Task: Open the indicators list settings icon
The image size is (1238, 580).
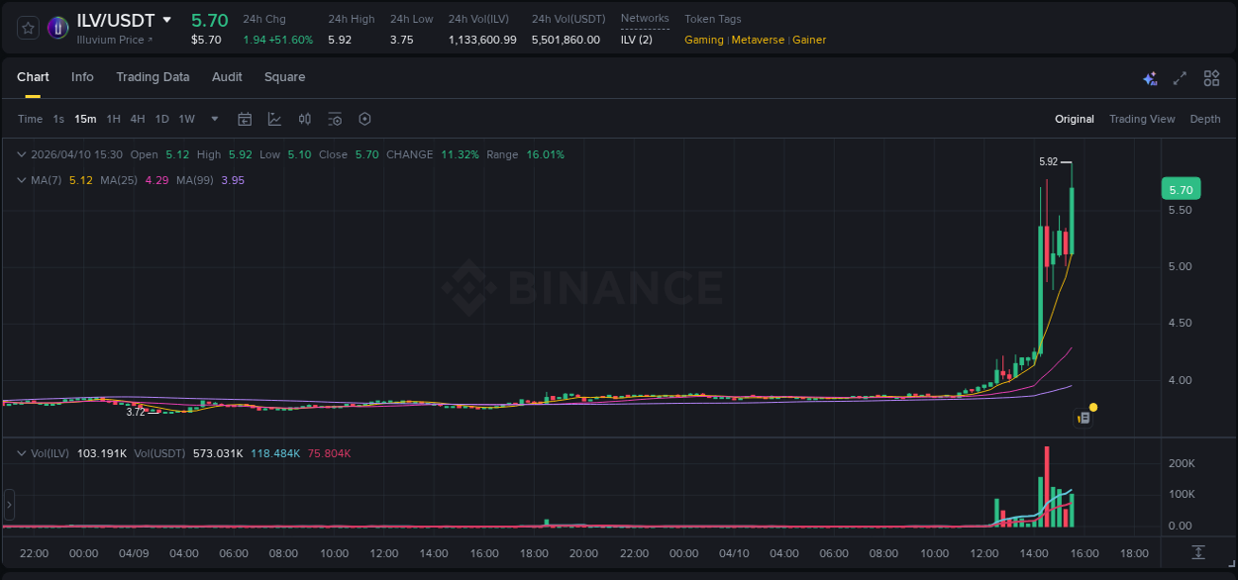Action: tap(335, 119)
